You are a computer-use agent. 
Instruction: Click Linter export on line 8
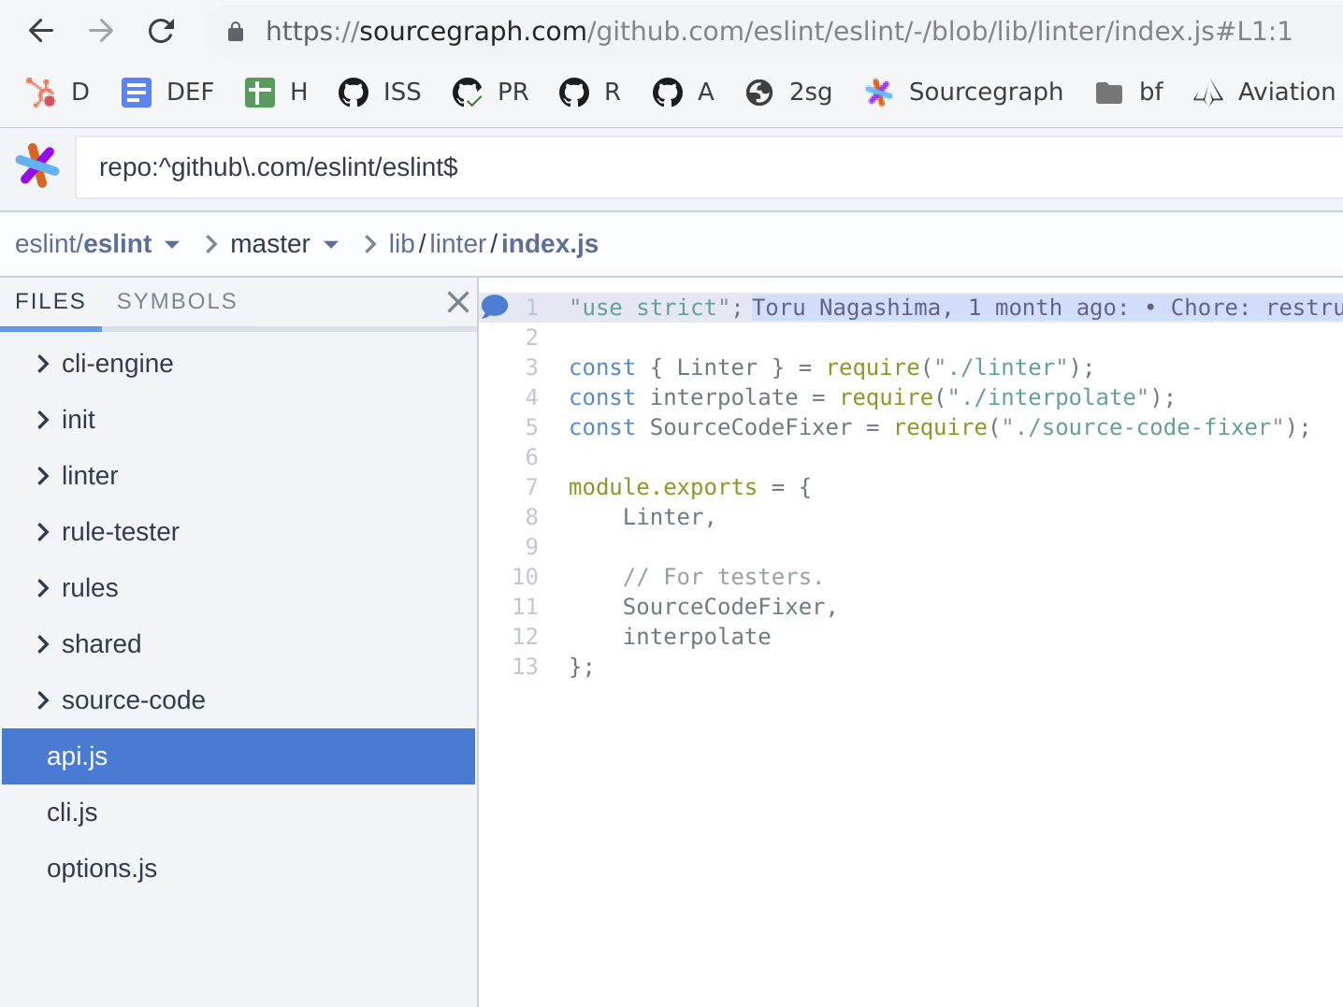point(663,517)
